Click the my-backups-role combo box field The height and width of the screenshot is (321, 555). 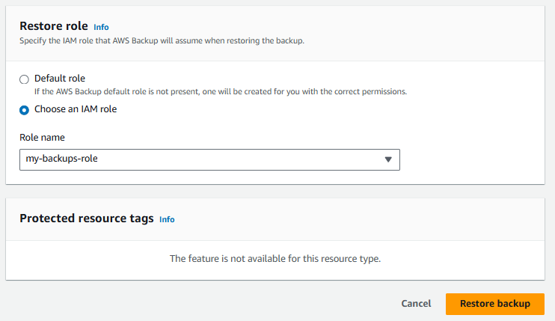[209, 159]
